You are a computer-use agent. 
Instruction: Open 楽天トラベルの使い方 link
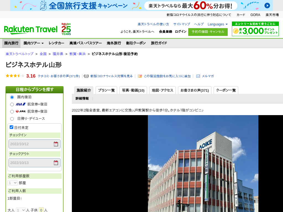coord(153,24)
